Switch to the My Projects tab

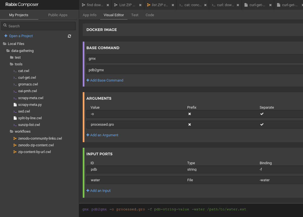click(19, 15)
